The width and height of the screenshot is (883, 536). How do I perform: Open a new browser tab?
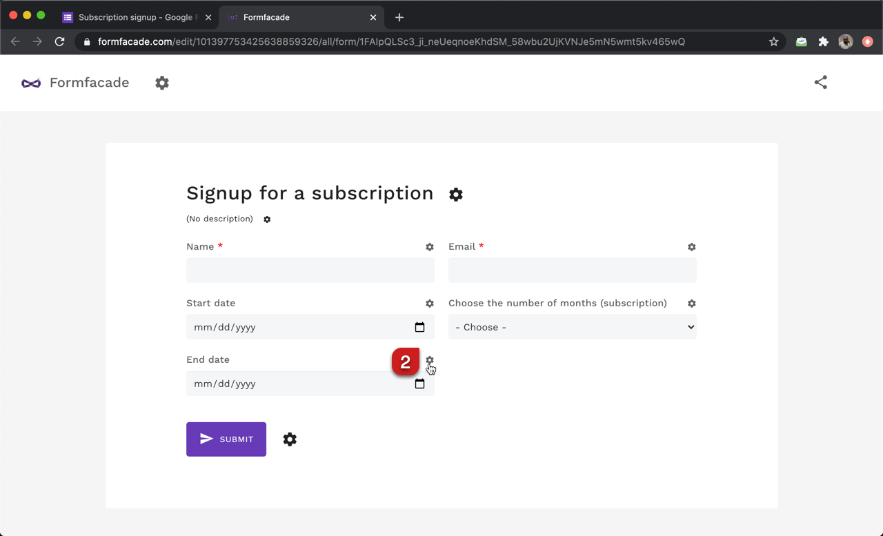(x=399, y=17)
